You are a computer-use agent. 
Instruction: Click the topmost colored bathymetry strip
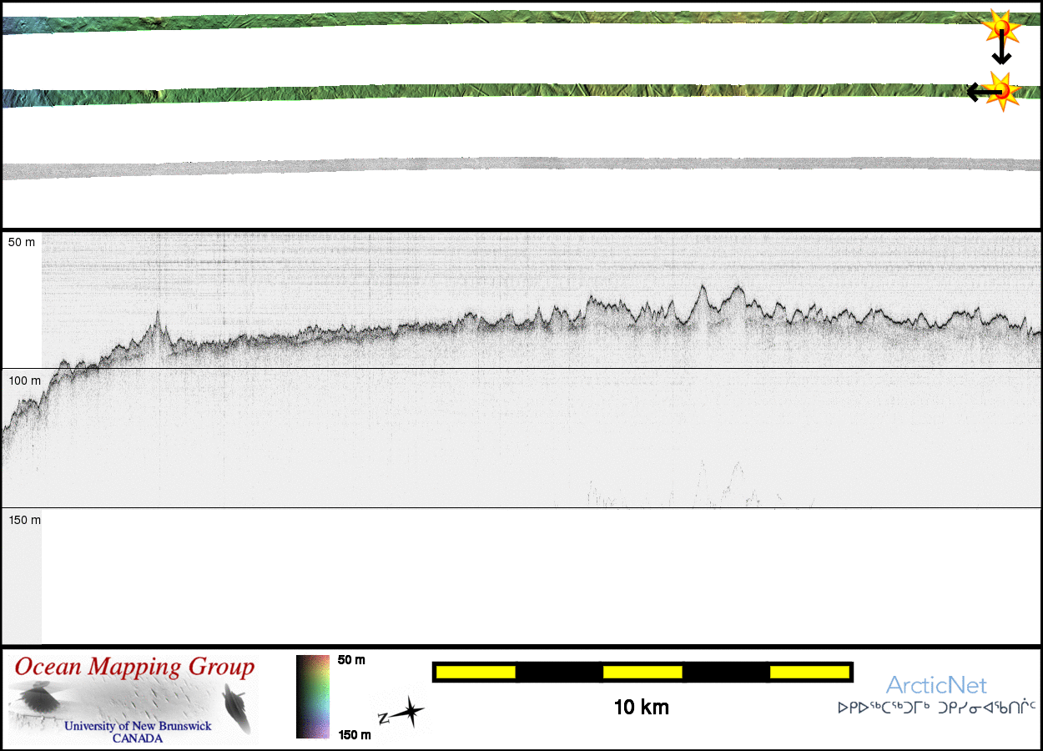pyautogui.click(x=501, y=18)
